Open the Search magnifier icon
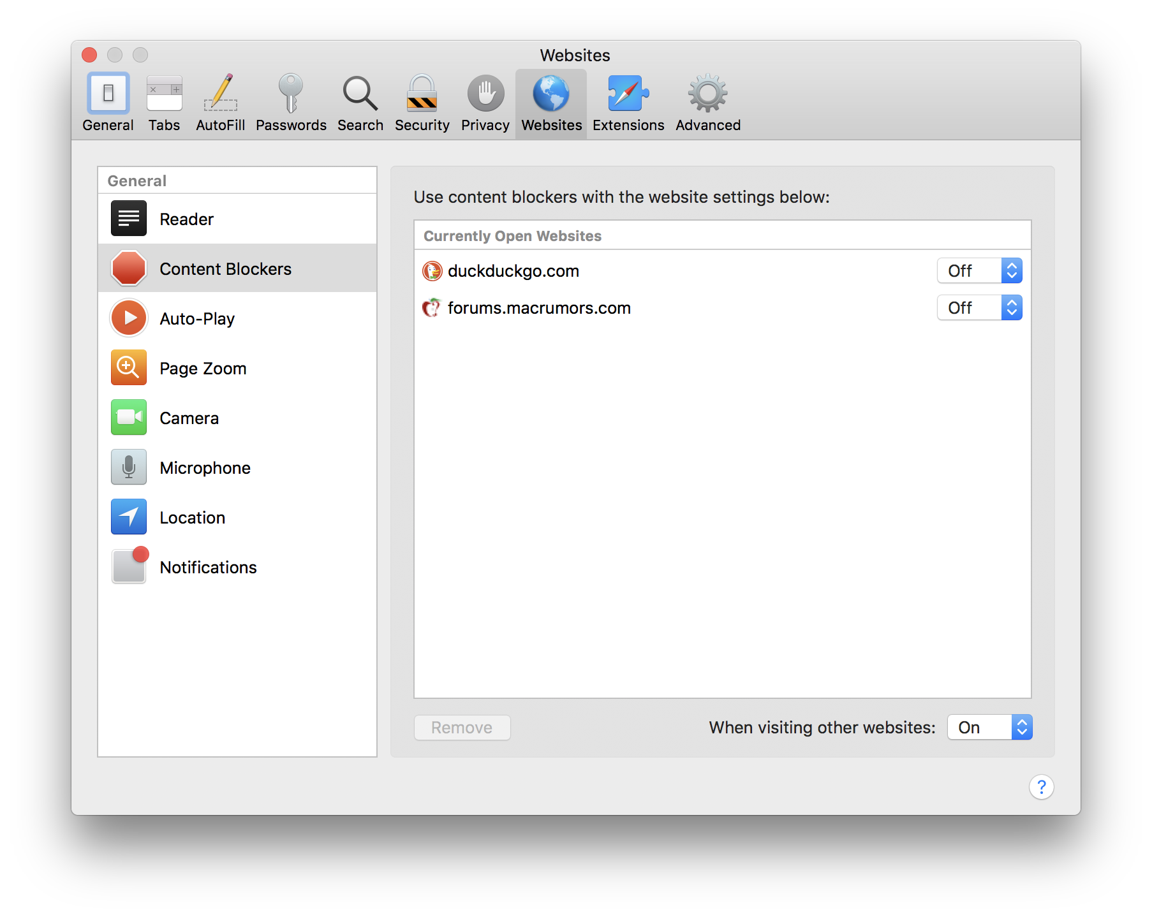 pos(360,94)
